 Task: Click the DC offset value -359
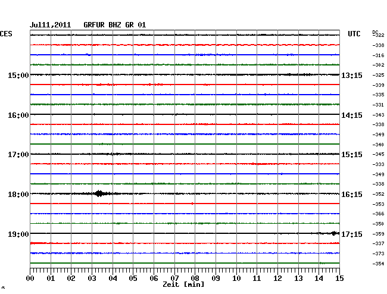(378, 234)
